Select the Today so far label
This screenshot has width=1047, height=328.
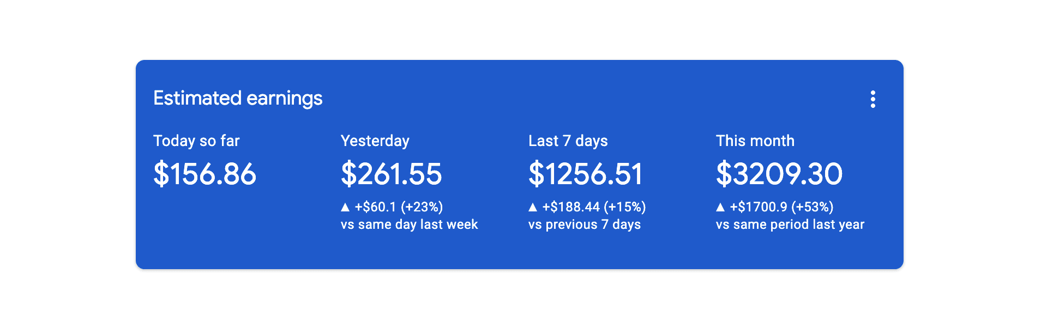click(196, 141)
